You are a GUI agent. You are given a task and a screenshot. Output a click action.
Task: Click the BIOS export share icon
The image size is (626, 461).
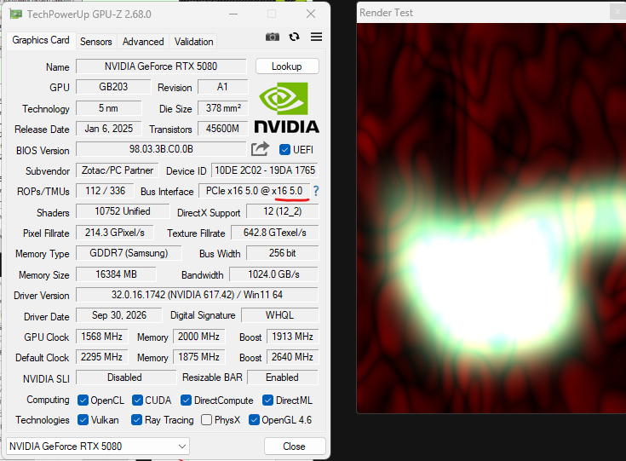260,149
